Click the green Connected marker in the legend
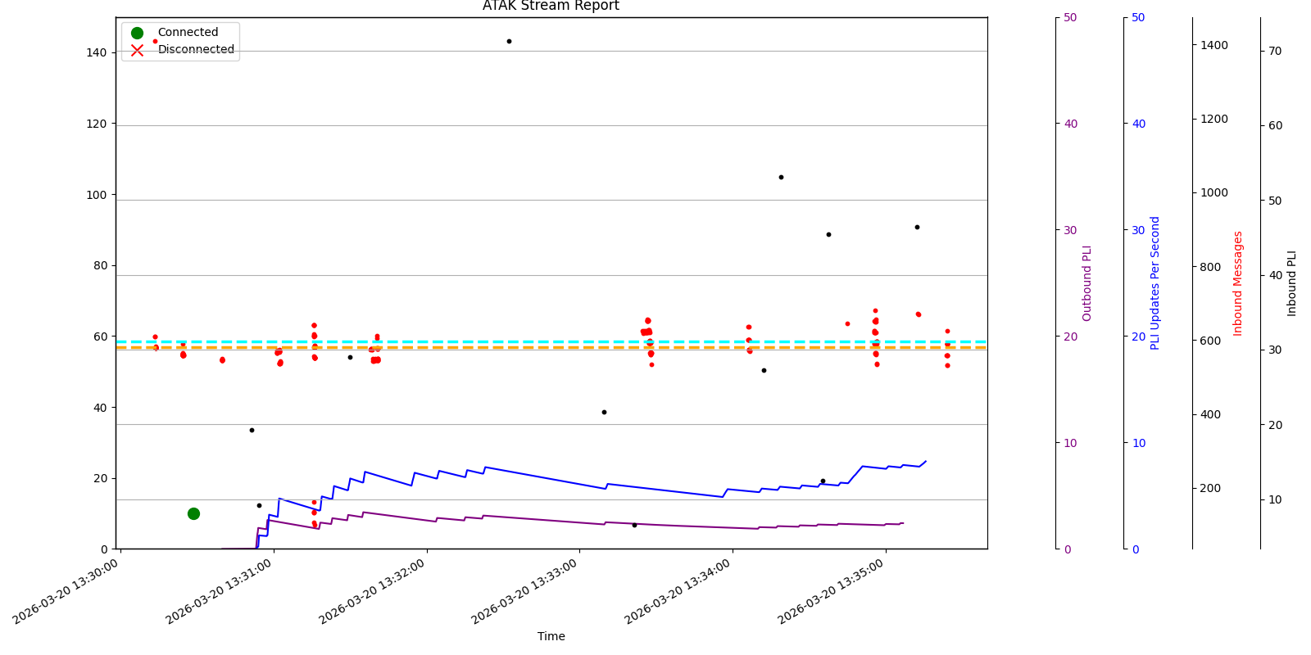Viewport: 1311px width, 655px height. [x=137, y=33]
